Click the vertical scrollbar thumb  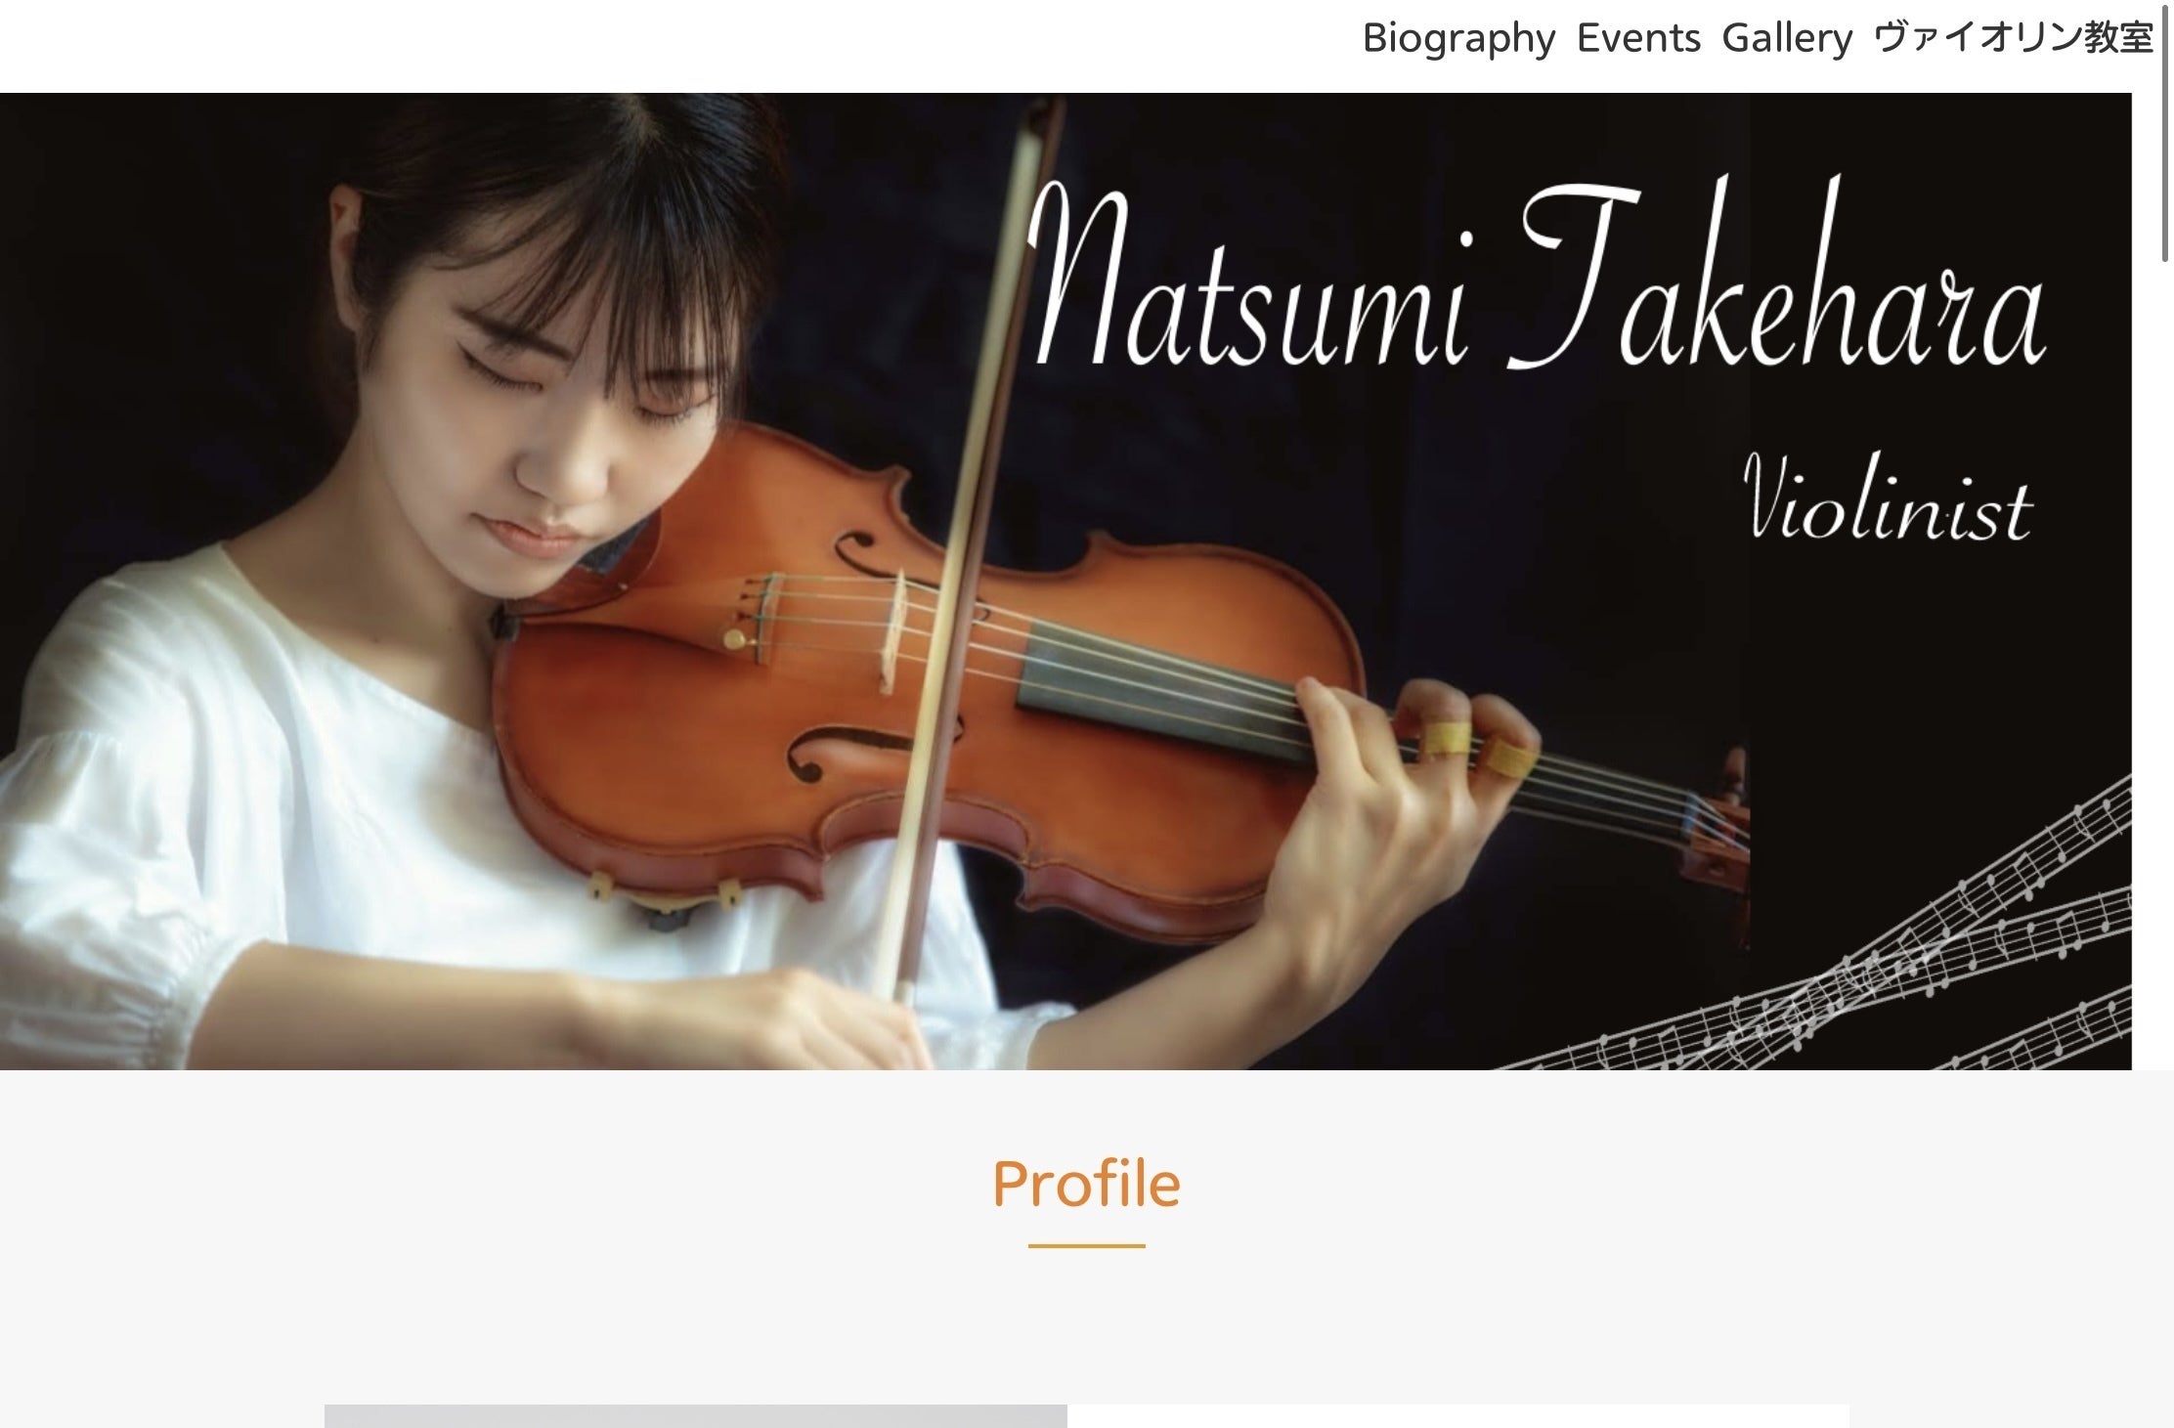click(x=2164, y=132)
